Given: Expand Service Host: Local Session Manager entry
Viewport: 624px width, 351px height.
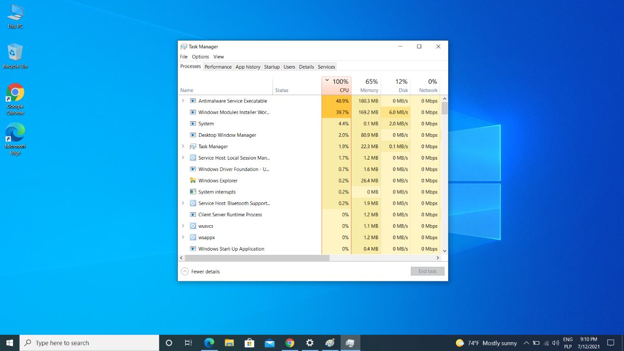Looking at the screenshot, I should (183, 158).
